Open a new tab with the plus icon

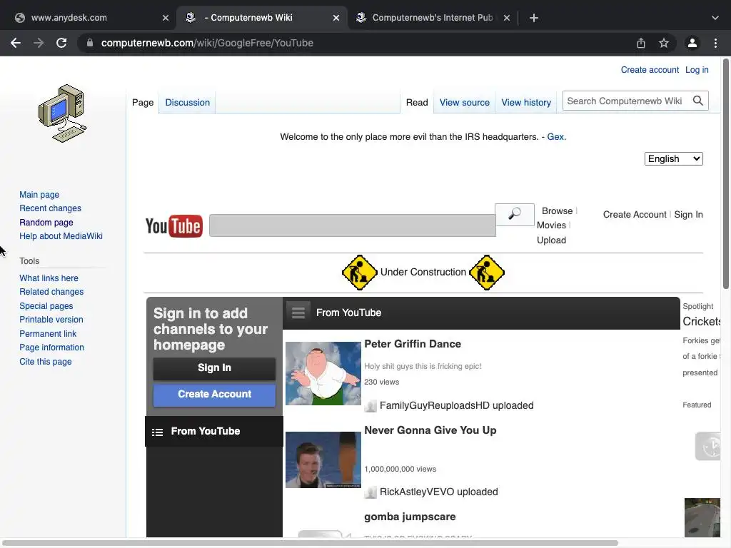534,18
